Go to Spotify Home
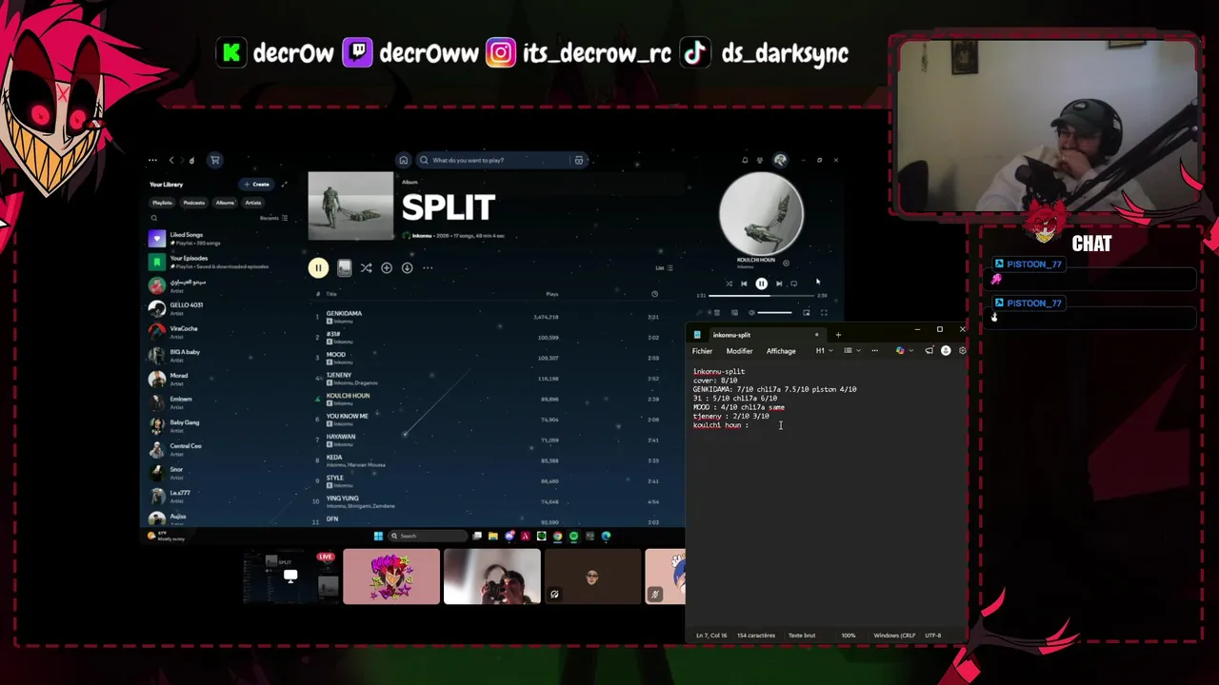The image size is (1219, 685). click(404, 160)
